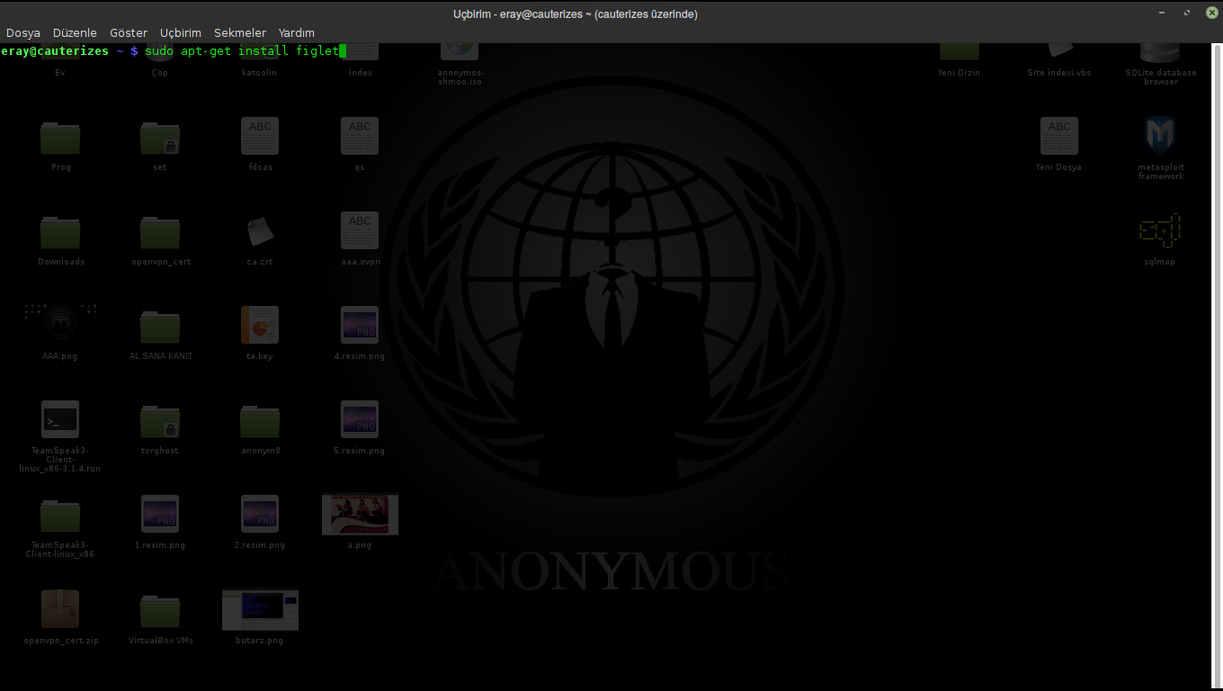The height and width of the screenshot is (691, 1223).
Task: Select the metasploit framework launcher icon
Action: tap(1160, 136)
